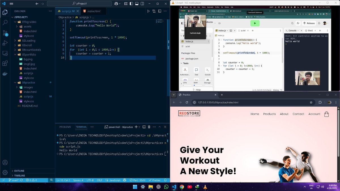Open the RedStore shopping bag cart icon

(326, 114)
